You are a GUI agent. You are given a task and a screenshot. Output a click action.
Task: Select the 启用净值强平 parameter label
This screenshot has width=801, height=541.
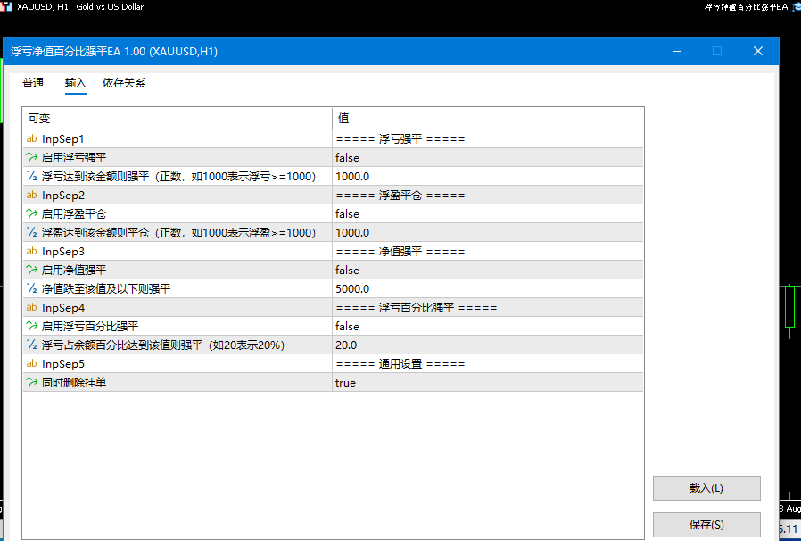pyautogui.click(x=74, y=270)
